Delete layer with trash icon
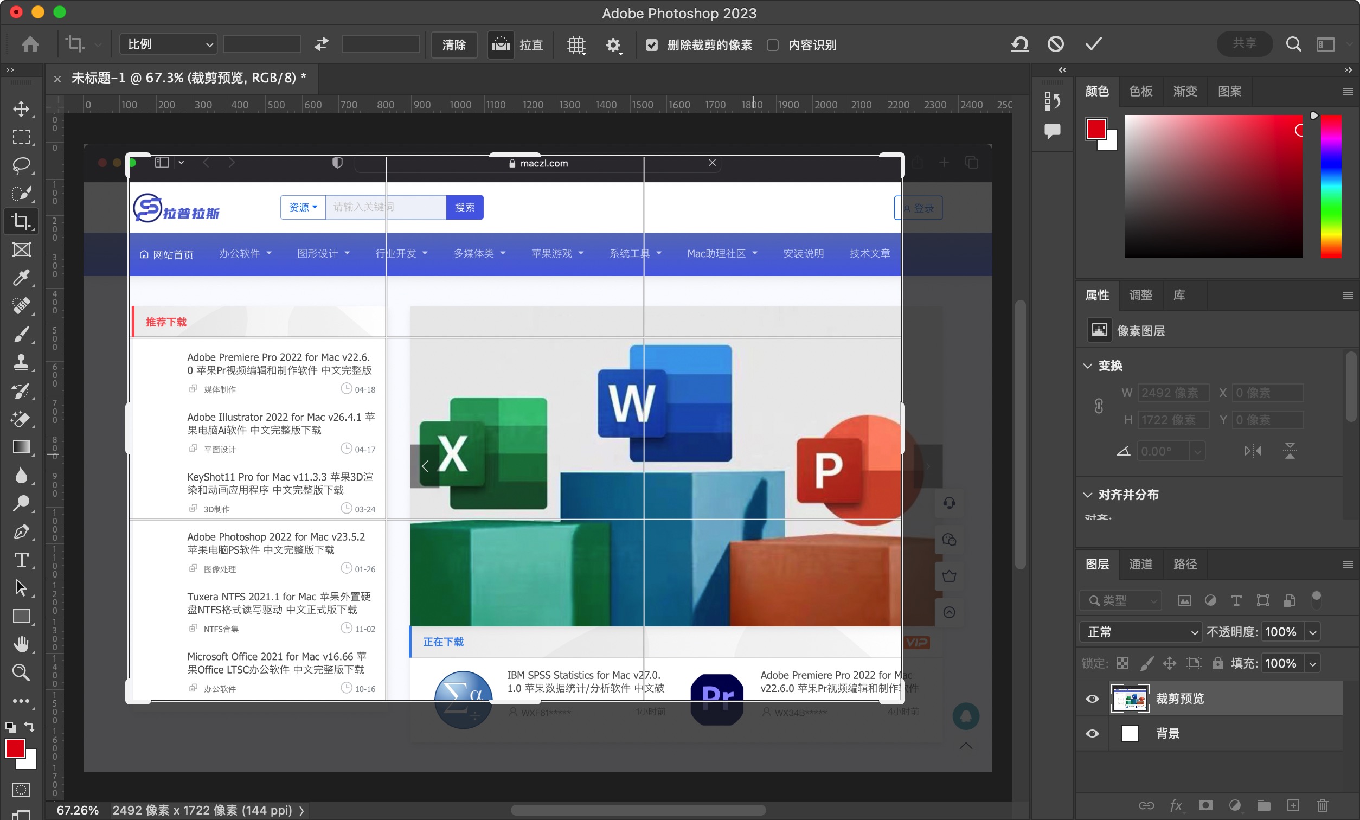The height and width of the screenshot is (820, 1360). point(1322,805)
